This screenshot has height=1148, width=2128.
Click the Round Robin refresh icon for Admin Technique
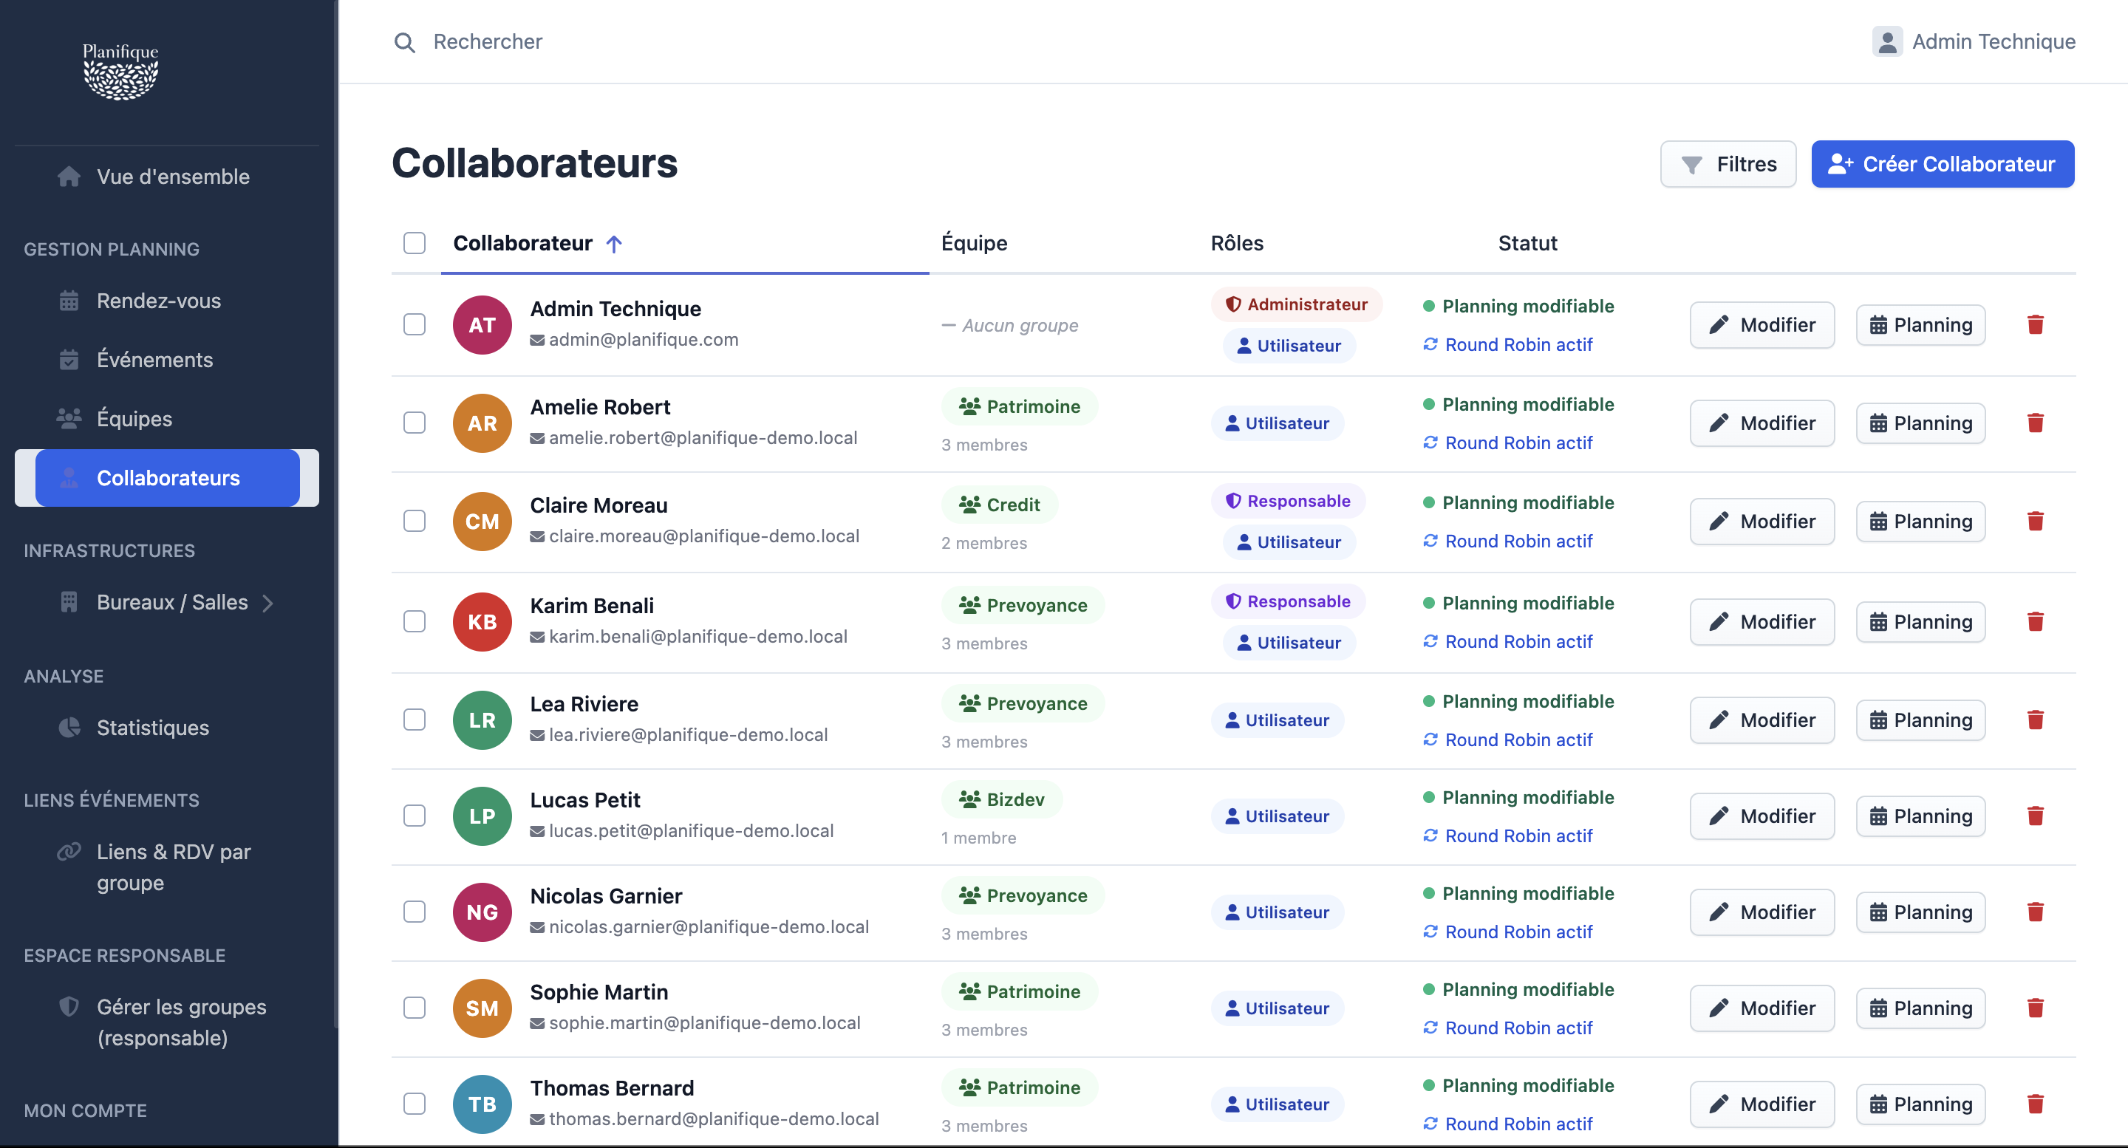1430,344
